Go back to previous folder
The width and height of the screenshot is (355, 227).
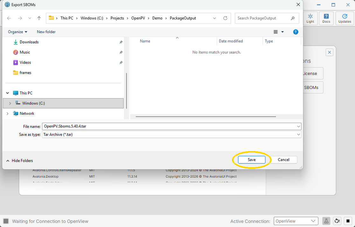tap(9, 18)
